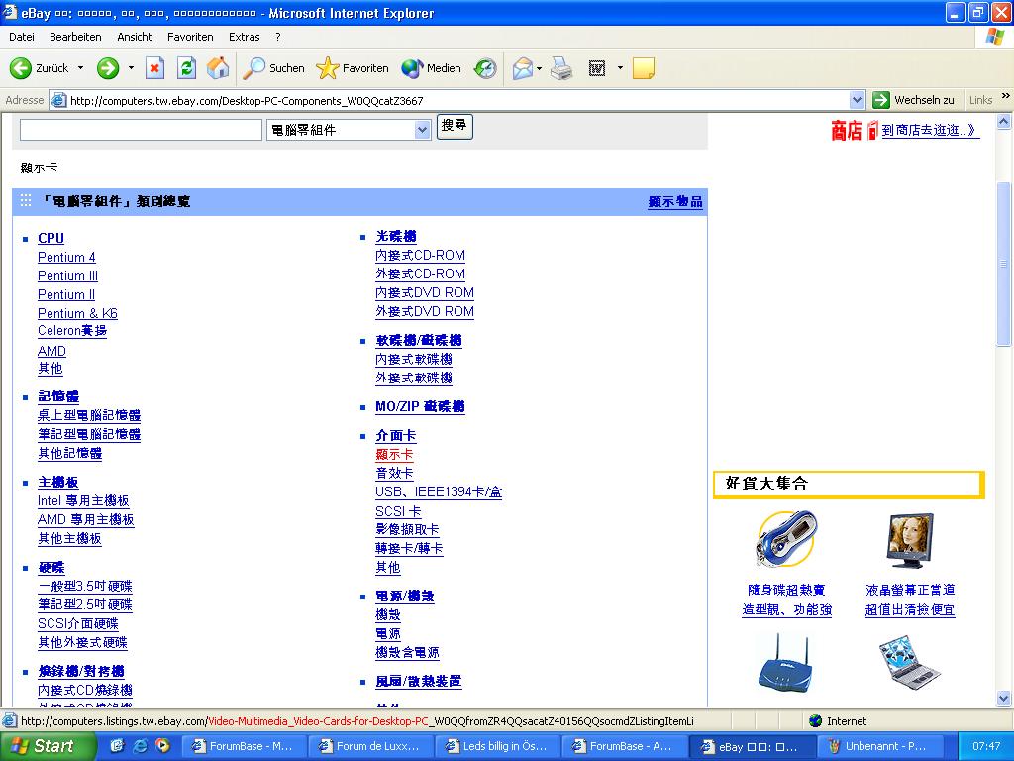Open the Favoriten menu

[x=190, y=37]
